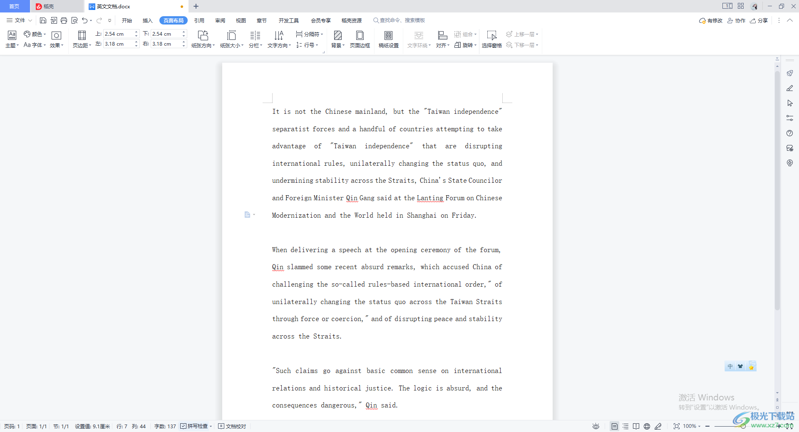Open the 分隔符 (Breaks) dropdown

(309, 34)
